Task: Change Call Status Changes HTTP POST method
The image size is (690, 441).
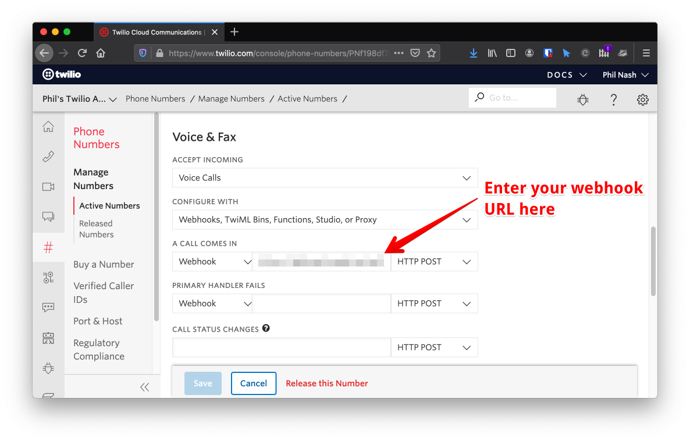Action: pyautogui.click(x=435, y=347)
